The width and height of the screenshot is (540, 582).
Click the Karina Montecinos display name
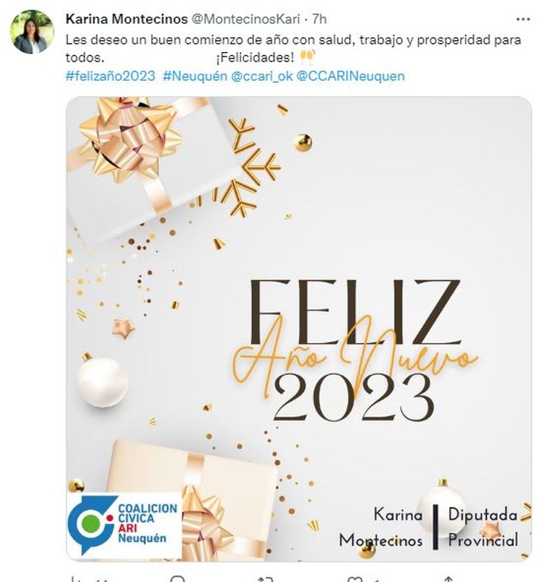(126, 19)
